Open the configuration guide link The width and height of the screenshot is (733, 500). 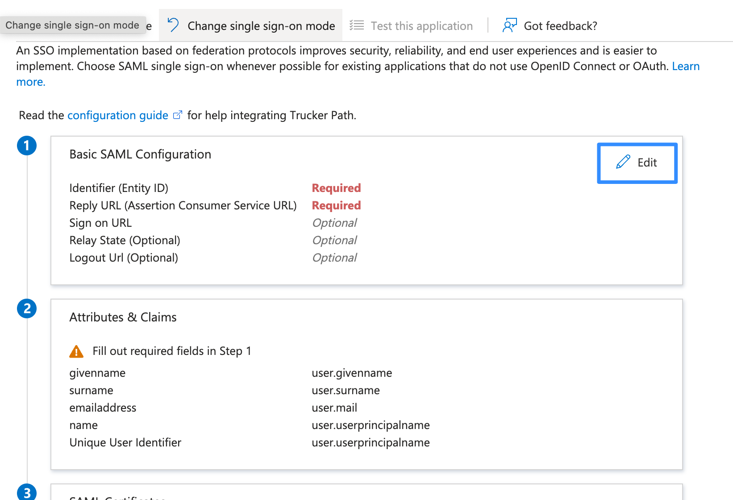coord(118,115)
